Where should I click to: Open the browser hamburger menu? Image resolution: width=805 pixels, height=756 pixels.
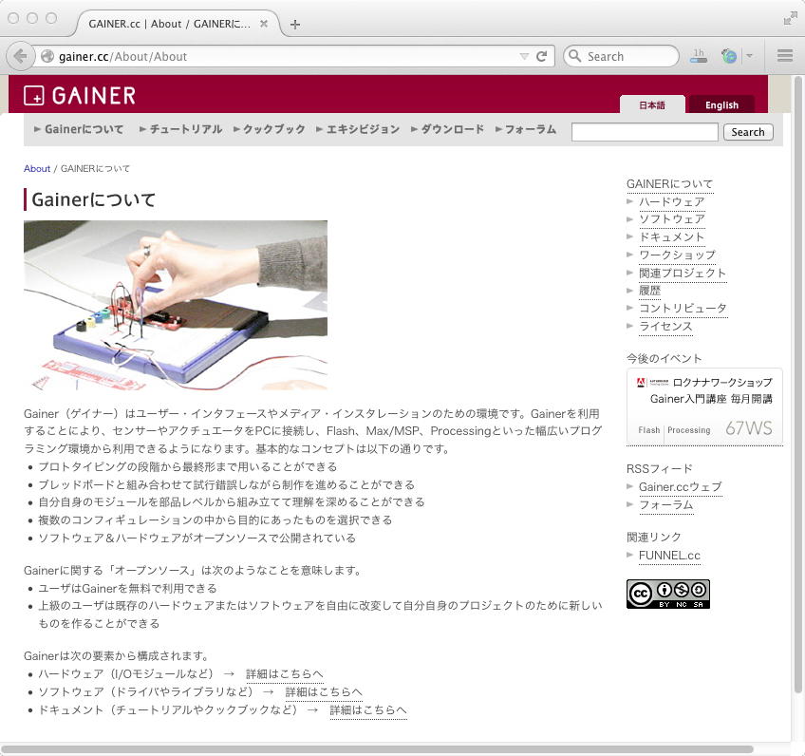(785, 55)
